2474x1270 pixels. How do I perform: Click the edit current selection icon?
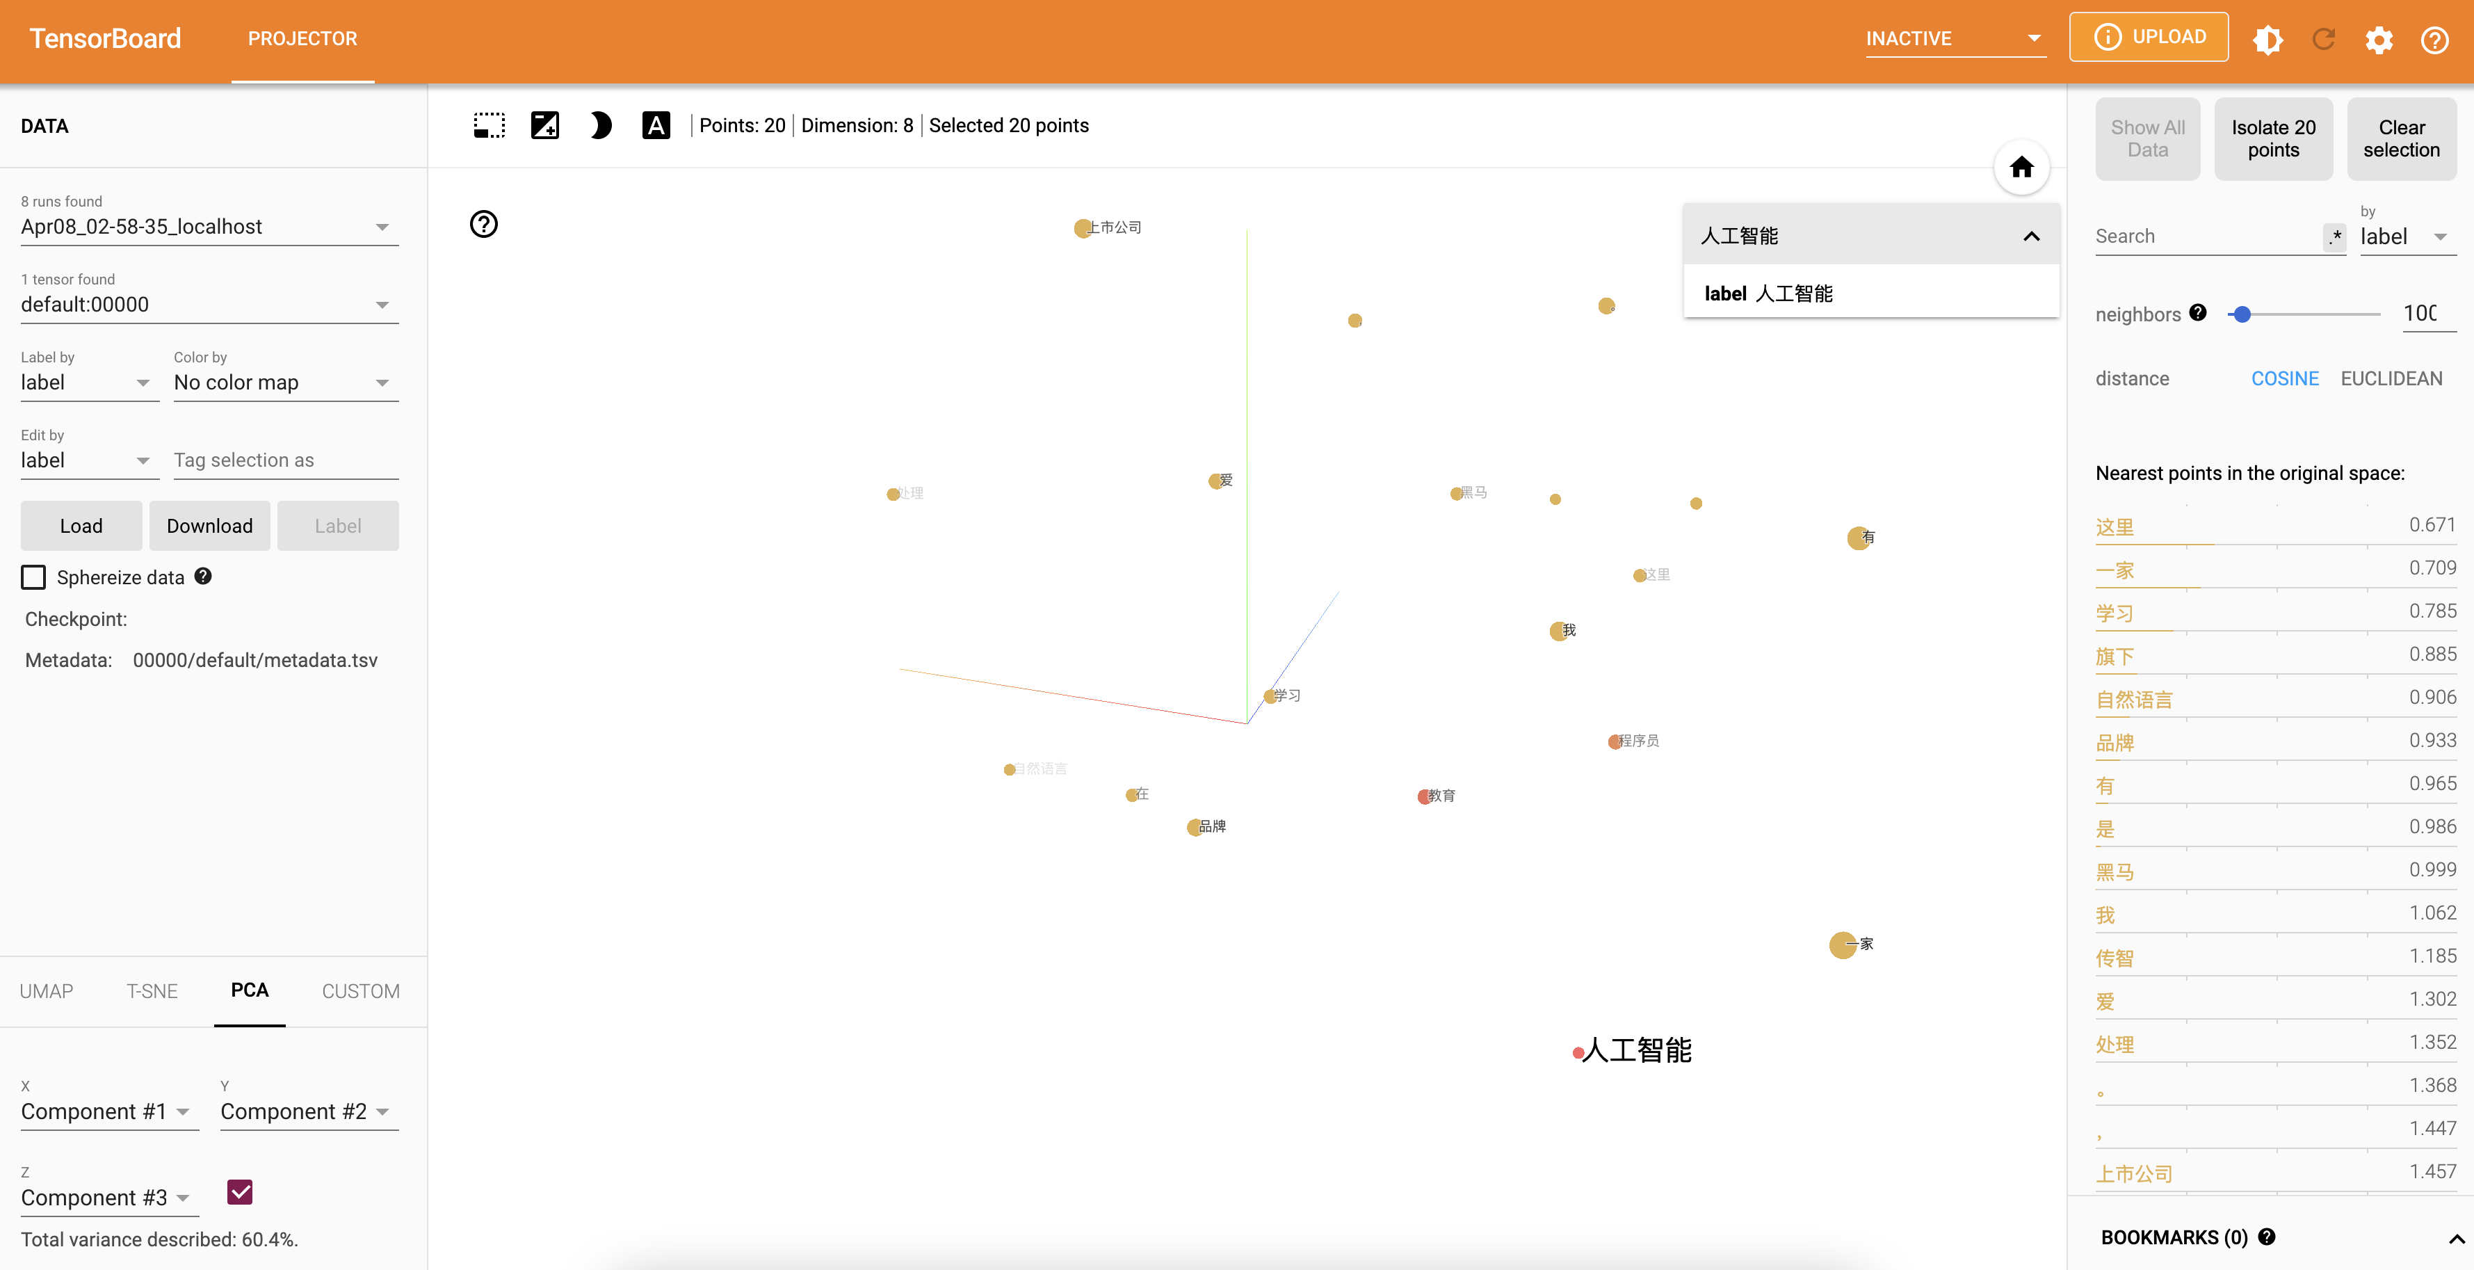point(544,126)
